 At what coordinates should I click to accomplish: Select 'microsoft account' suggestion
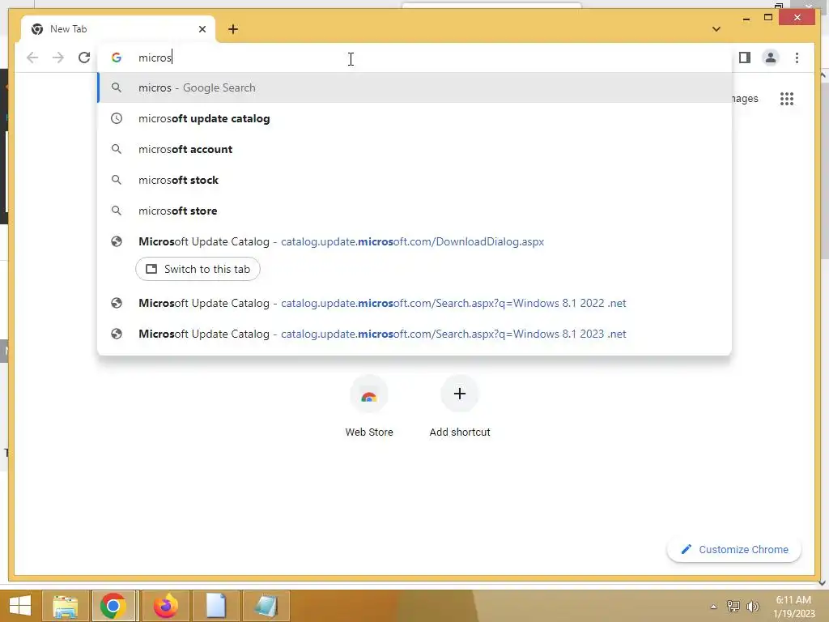tap(415, 149)
